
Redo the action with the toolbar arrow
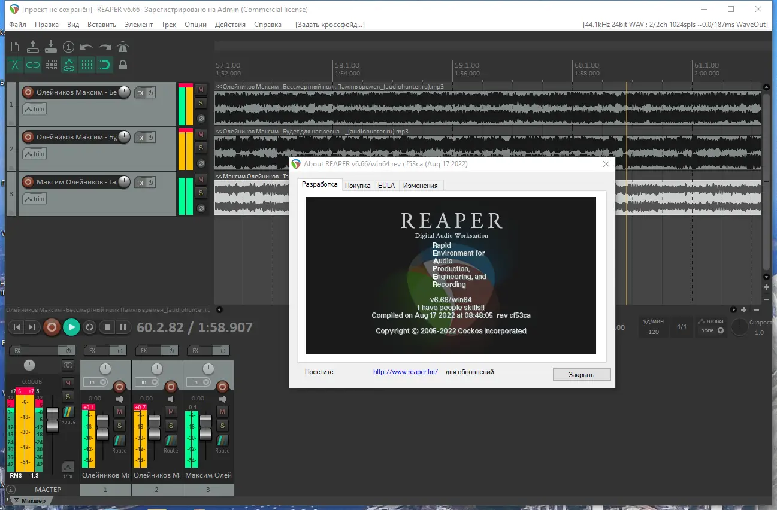point(105,47)
